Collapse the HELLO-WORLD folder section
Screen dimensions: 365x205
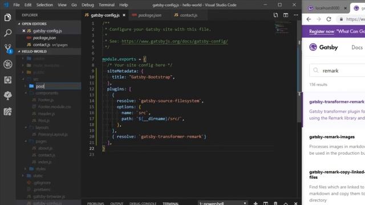pos(19,51)
